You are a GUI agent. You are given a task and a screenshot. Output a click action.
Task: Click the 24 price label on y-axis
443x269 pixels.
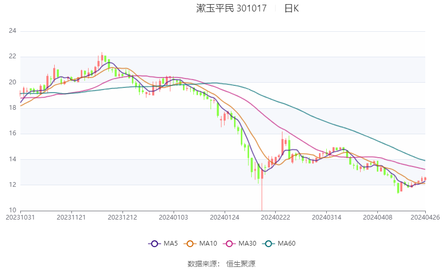(x=13, y=31)
